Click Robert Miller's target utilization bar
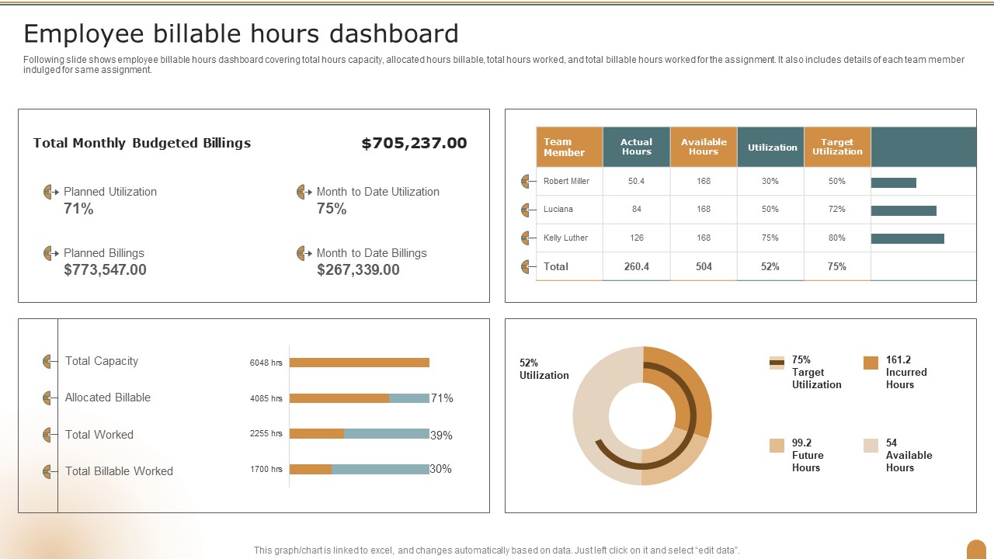The image size is (994, 559). 894,182
